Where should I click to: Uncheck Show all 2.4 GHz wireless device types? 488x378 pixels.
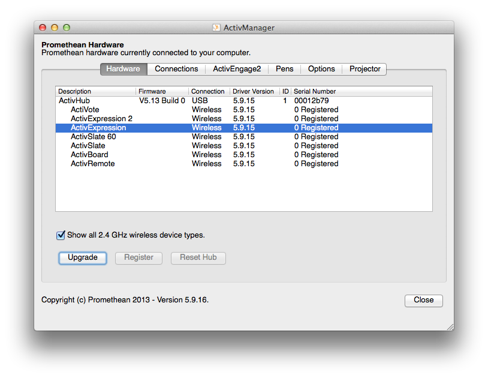(x=61, y=235)
